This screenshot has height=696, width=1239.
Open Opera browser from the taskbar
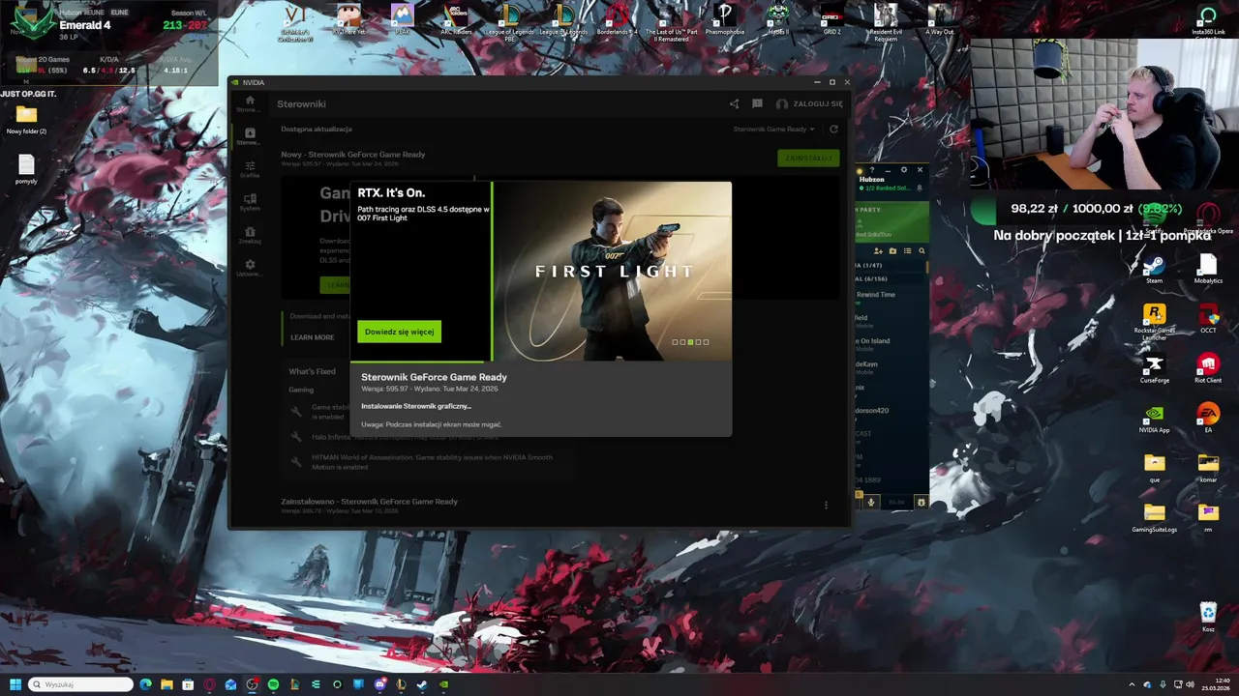[x=209, y=684]
